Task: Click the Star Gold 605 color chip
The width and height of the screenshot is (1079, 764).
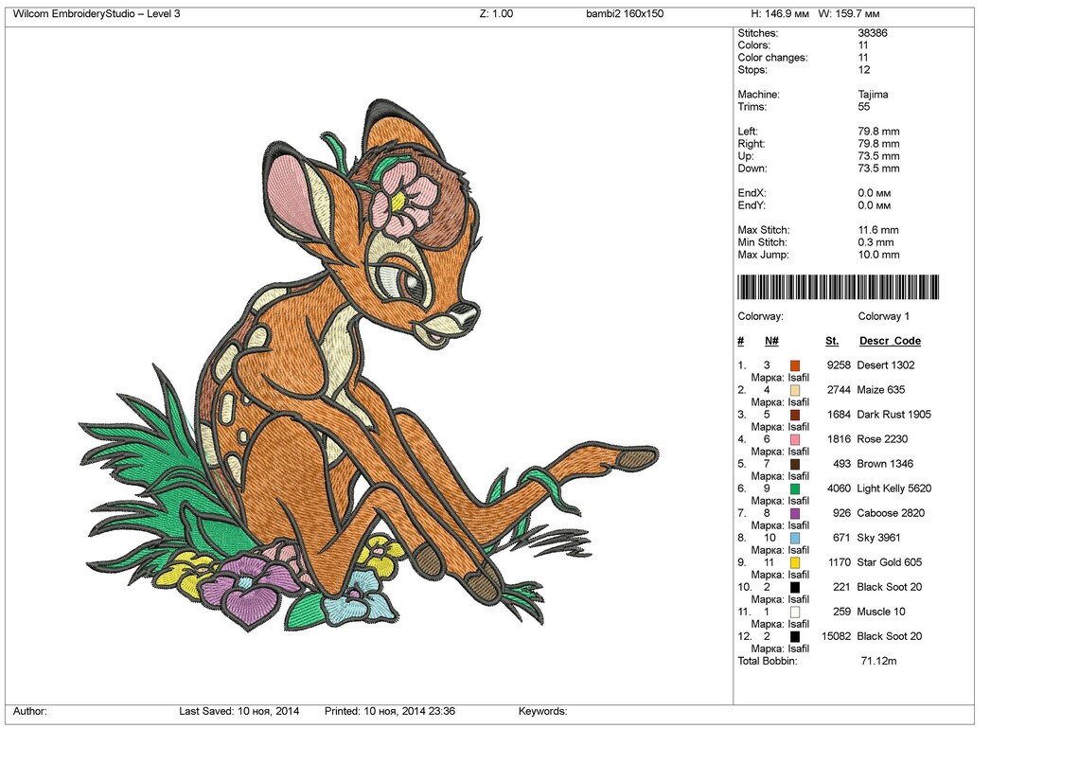Action: click(x=795, y=561)
